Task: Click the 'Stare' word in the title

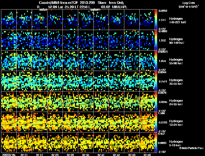Action: click(102, 3)
